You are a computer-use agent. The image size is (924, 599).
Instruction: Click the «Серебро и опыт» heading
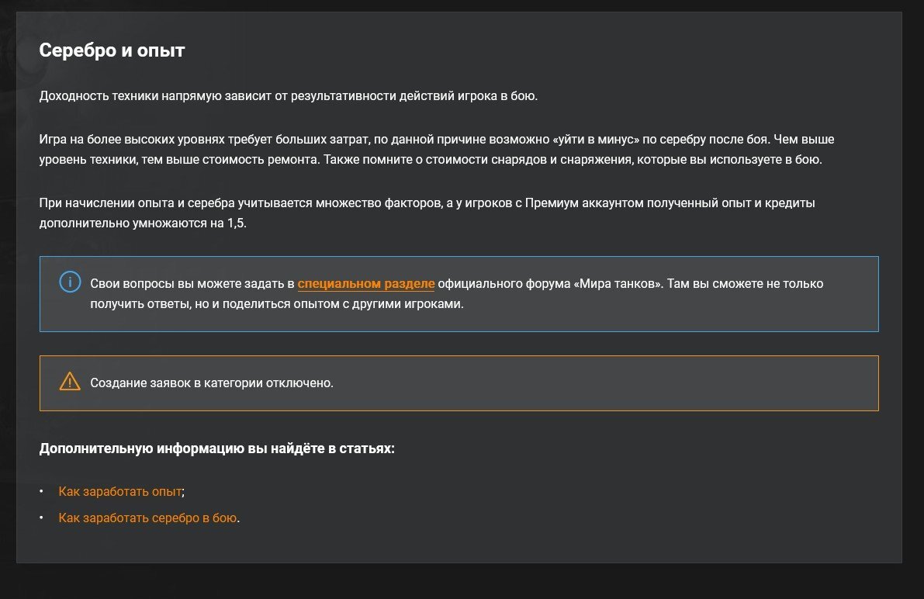[x=112, y=50]
